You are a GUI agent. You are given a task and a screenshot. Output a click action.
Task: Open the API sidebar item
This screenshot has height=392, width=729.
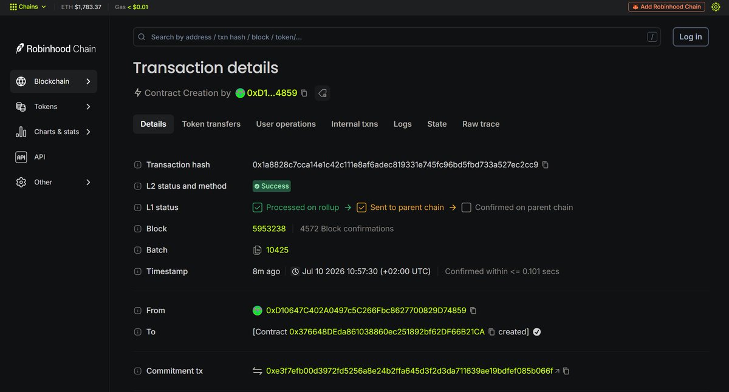[53, 157]
